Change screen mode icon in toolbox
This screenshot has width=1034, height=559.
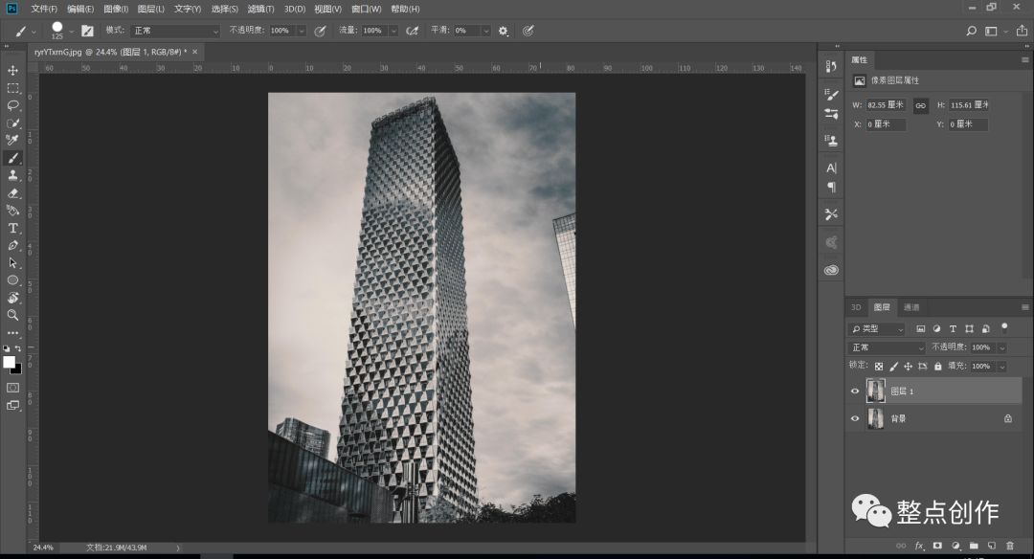coord(12,406)
